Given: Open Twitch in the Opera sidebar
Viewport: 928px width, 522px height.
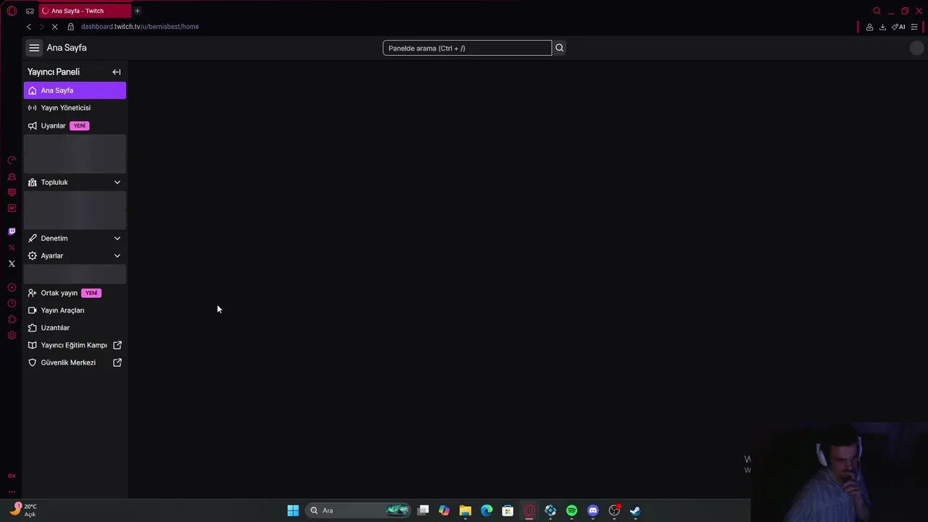Looking at the screenshot, I should pyautogui.click(x=12, y=232).
